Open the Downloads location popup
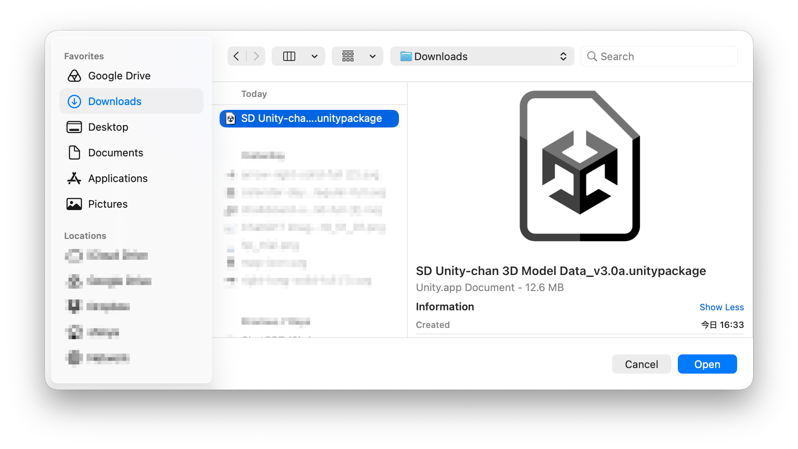The width and height of the screenshot is (798, 449). [482, 56]
